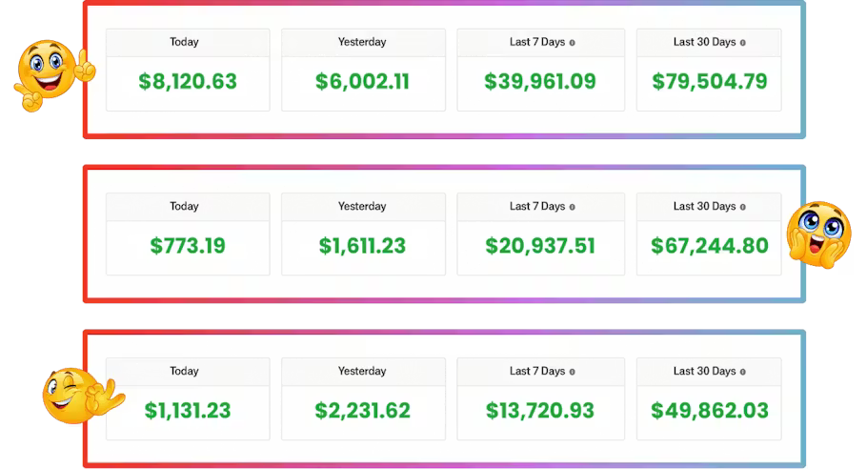This screenshot has height=469, width=867.
Task: Select the $6,002.11 Yesterday amount
Action: 362,82
